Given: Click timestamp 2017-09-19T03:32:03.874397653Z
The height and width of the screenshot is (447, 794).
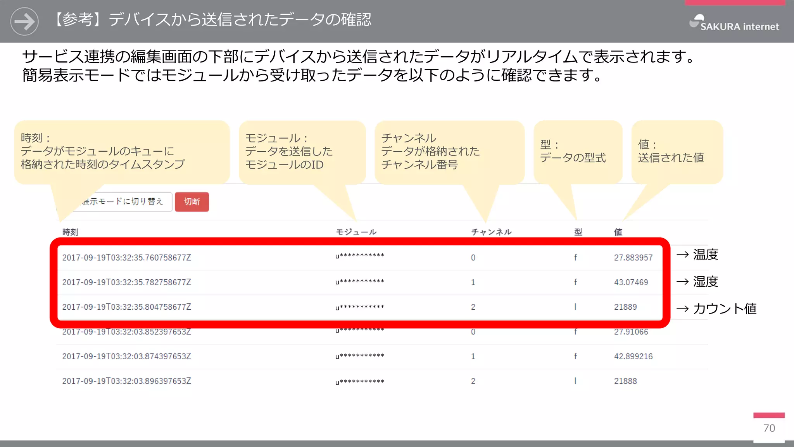Looking at the screenshot, I should [x=126, y=356].
